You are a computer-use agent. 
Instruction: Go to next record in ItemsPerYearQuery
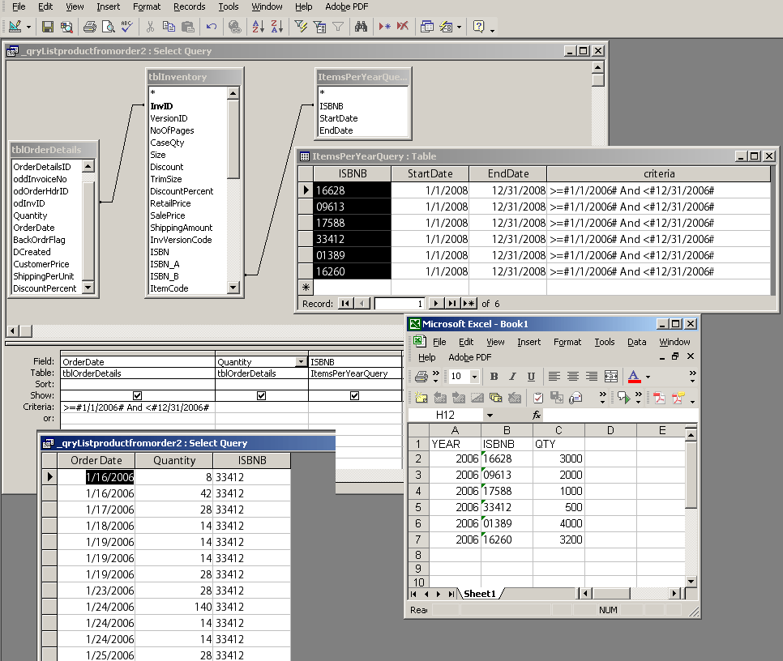pos(436,303)
